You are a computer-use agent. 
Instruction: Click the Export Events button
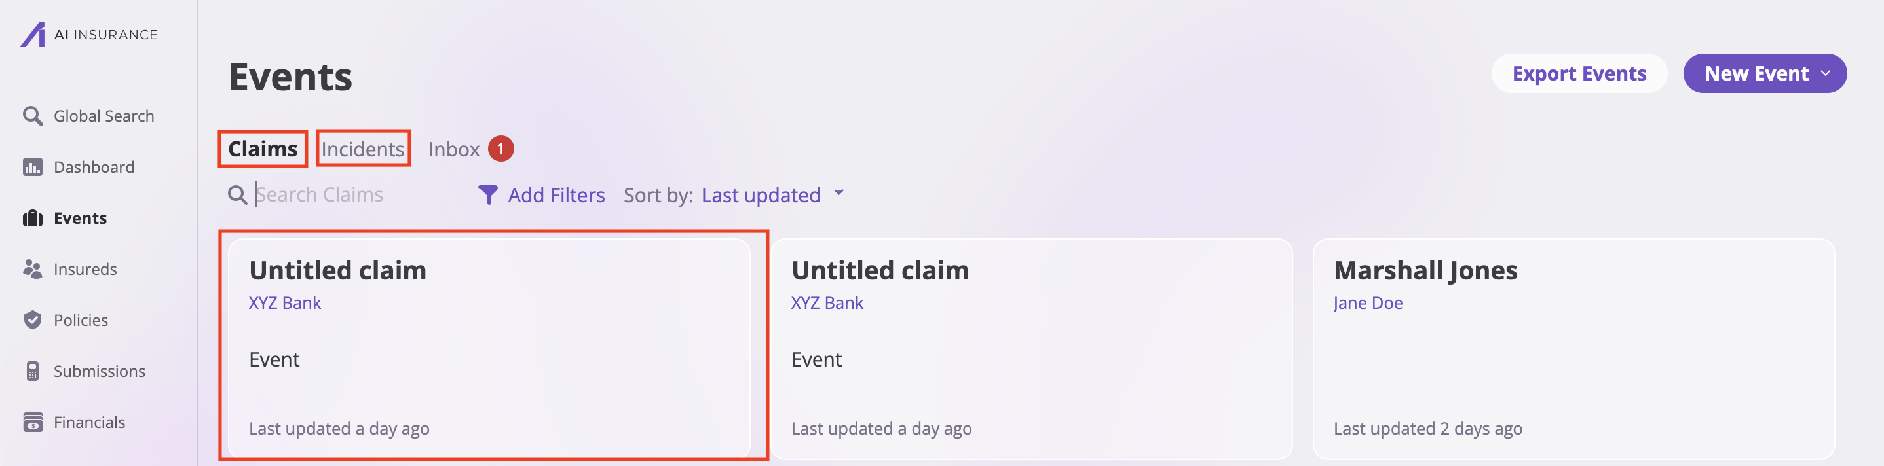pos(1579,73)
